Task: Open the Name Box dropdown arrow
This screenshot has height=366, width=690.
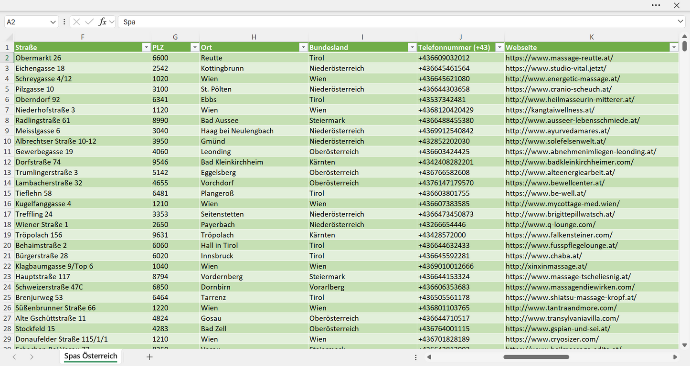Action: tap(53, 22)
